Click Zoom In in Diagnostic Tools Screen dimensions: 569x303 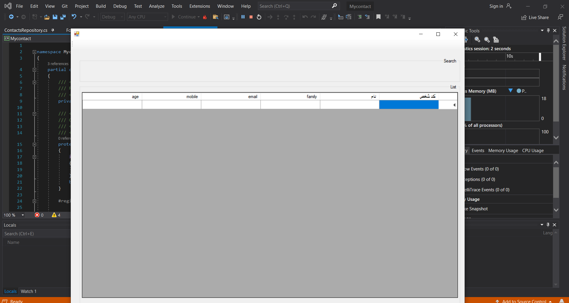coord(477,40)
